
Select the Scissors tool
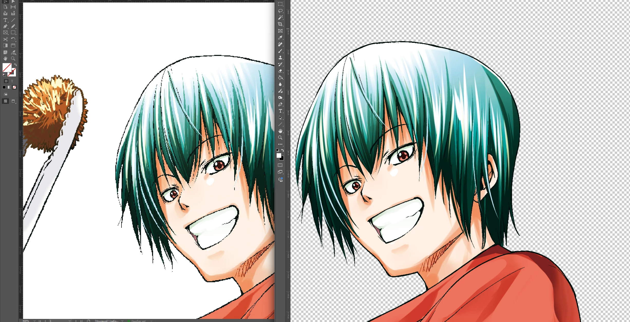coord(5,39)
